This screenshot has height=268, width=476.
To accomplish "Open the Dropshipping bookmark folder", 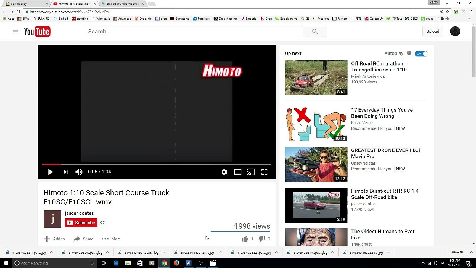I will [x=225, y=19].
